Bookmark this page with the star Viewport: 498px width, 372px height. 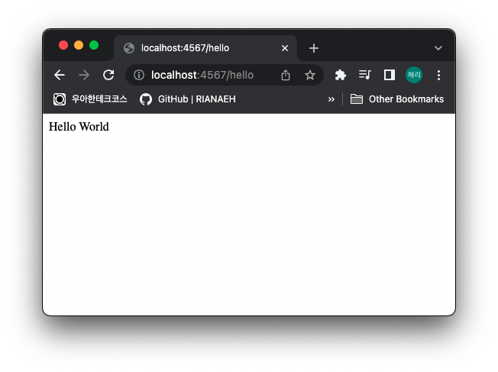tap(310, 76)
